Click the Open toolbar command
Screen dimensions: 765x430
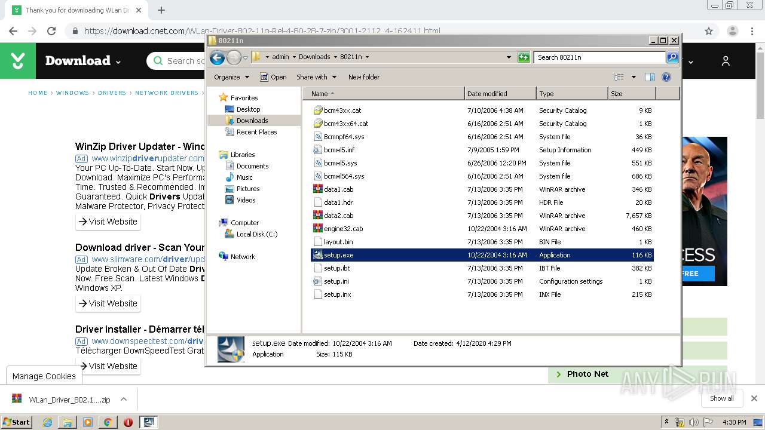pyautogui.click(x=273, y=77)
